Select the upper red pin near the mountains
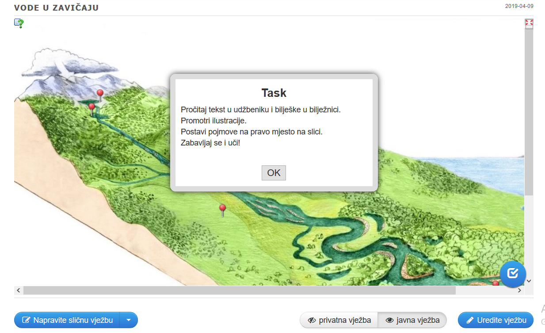 (100, 93)
